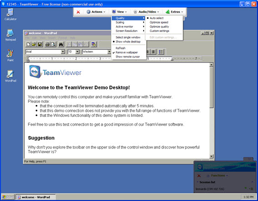Click the Paste icon in WordPad toolbar
Screen dimensions: 258x201
80,44
